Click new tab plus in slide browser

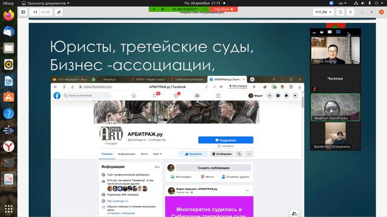[x=252, y=79]
